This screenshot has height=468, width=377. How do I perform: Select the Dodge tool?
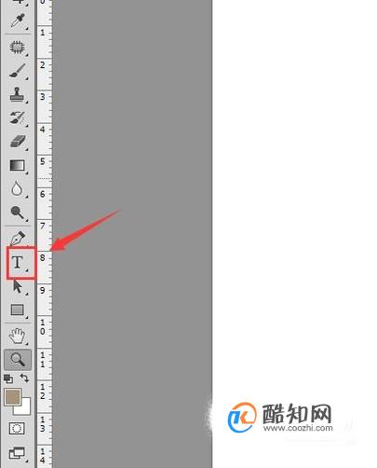point(18,213)
